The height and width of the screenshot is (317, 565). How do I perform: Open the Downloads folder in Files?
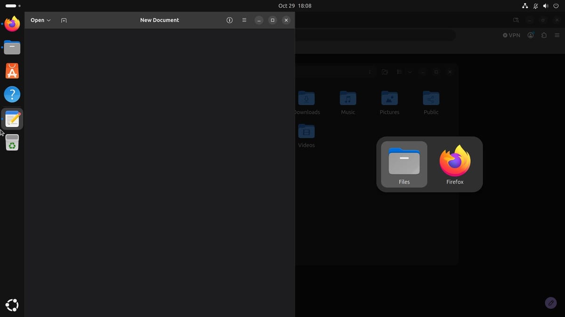(307, 102)
